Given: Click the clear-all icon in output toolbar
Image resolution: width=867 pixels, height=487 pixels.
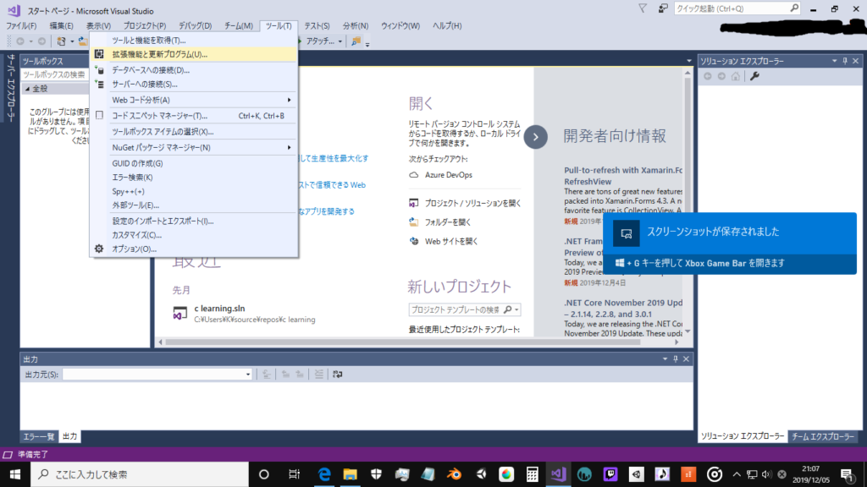Looking at the screenshot, I should click(319, 375).
